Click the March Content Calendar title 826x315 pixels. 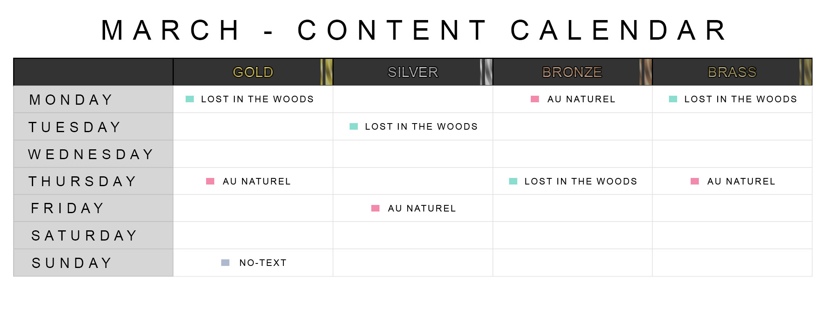[414, 30]
